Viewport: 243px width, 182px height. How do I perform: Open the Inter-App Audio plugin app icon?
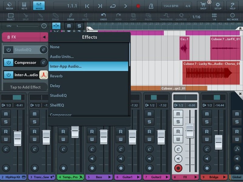pyautogui.click(x=43, y=75)
